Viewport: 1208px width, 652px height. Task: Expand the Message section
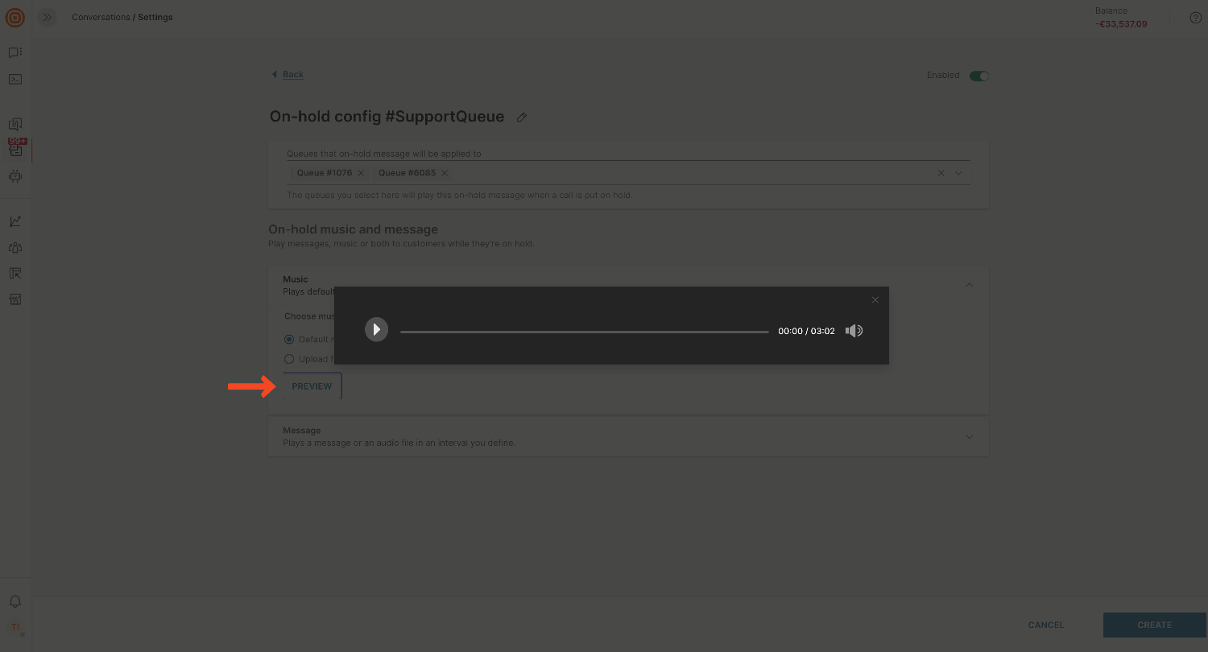coord(970,437)
